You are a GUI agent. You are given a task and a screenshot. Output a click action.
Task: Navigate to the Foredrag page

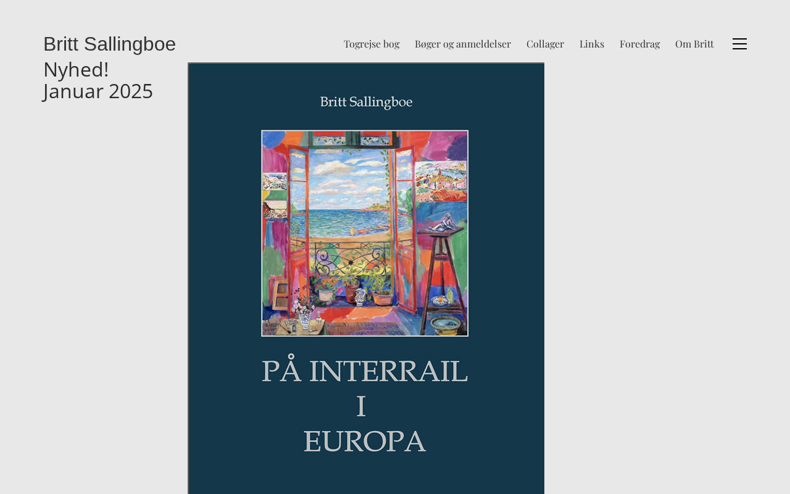coord(639,44)
